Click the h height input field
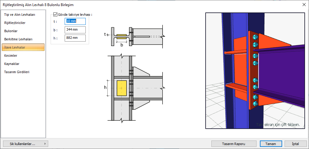309x149 pixels. tap(75, 38)
